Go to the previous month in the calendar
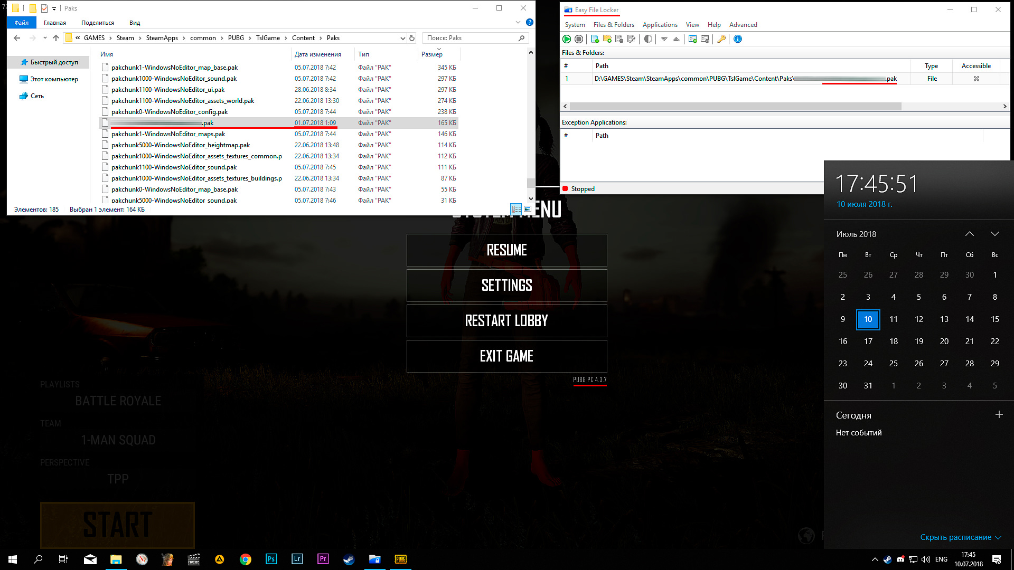Image resolution: width=1014 pixels, height=570 pixels. (970, 234)
